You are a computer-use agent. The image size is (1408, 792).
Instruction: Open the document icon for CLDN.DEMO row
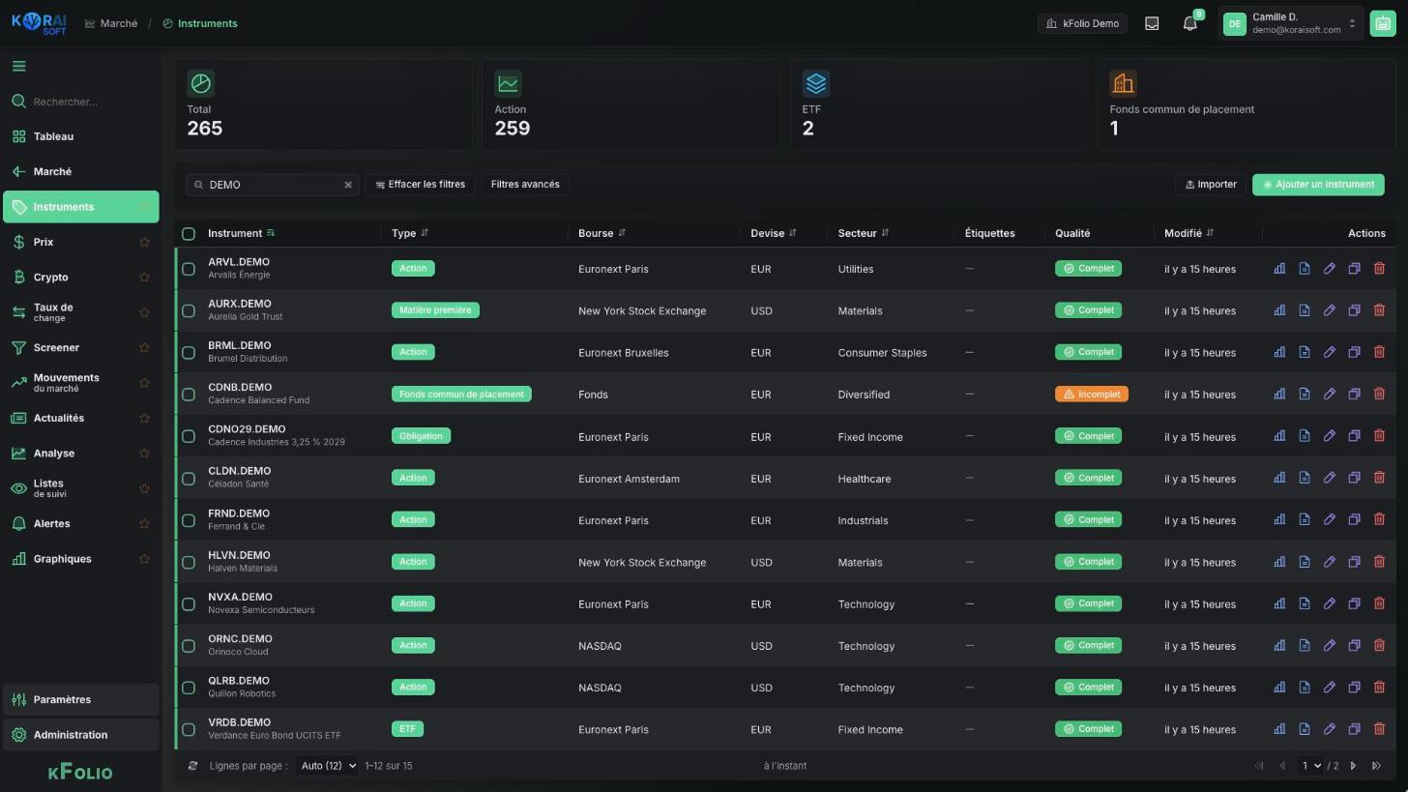(x=1305, y=478)
